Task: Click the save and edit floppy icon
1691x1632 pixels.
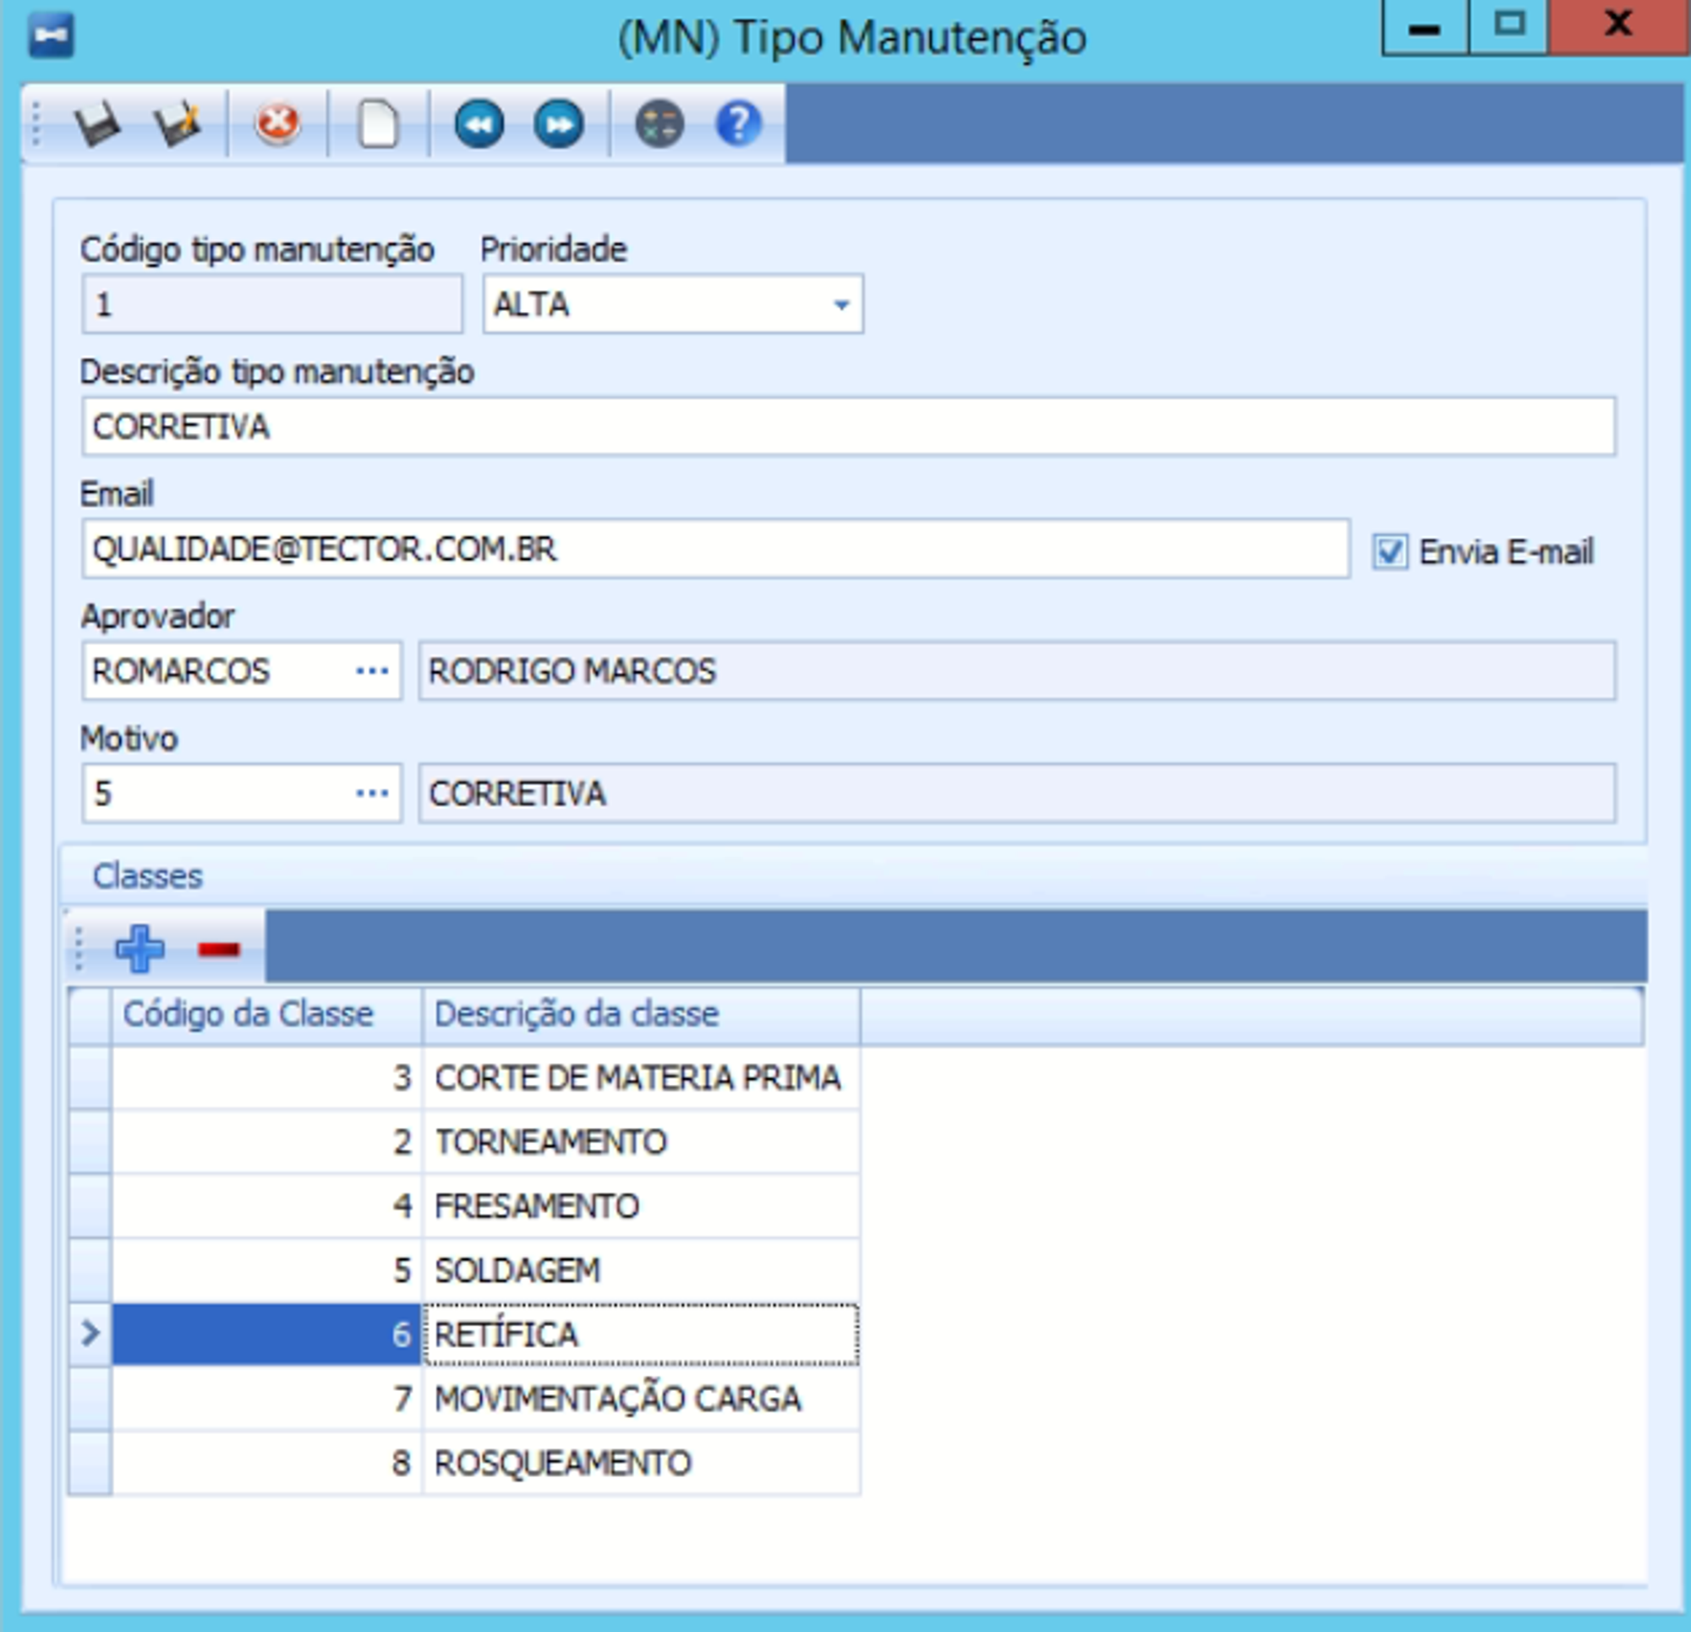Action: pos(178,125)
